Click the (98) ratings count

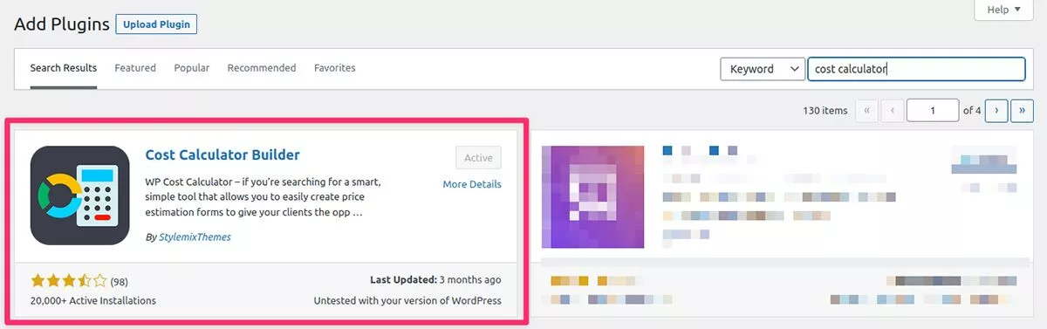click(x=120, y=281)
